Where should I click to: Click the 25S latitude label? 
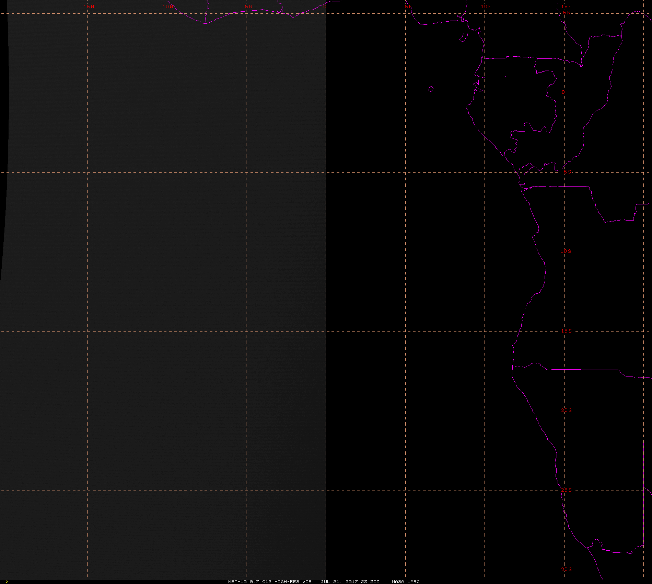tap(567, 490)
